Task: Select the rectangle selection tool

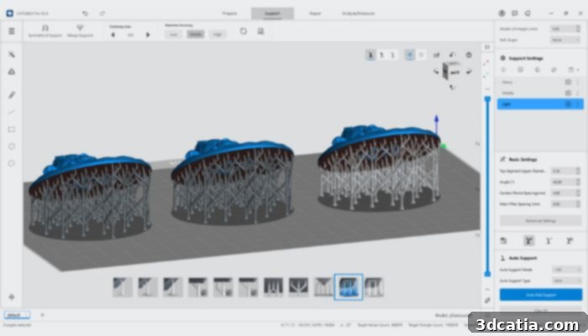Action: tap(12, 129)
